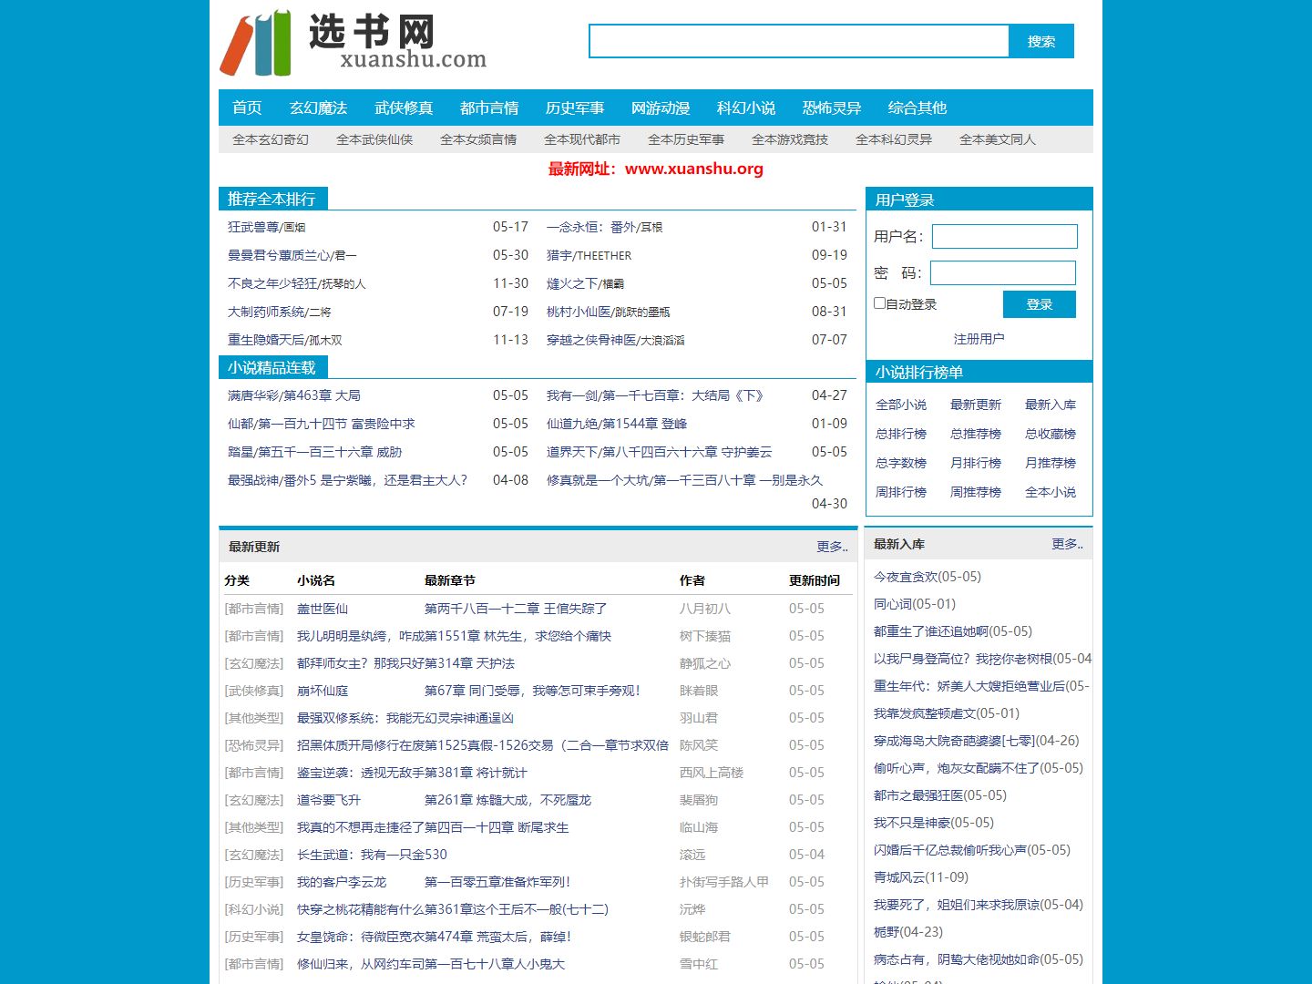Open the 注册用户 registration link

[x=979, y=339]
